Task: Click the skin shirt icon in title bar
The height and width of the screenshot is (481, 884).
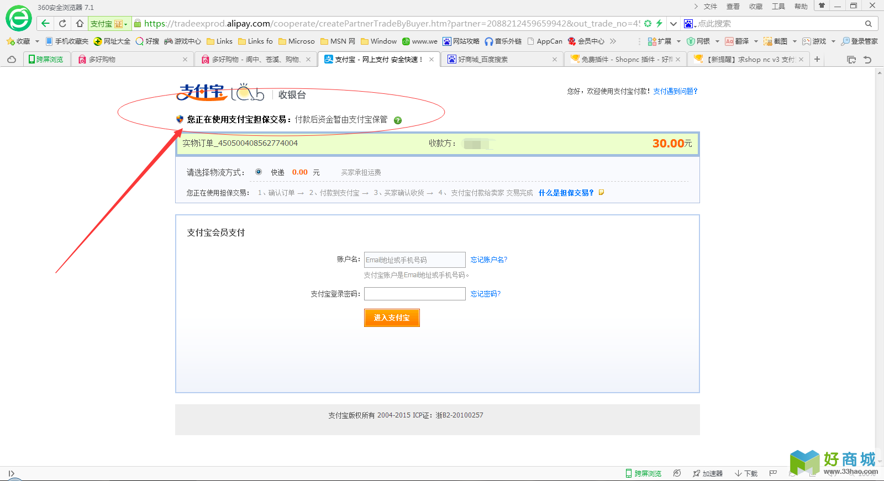Action: 822,6
